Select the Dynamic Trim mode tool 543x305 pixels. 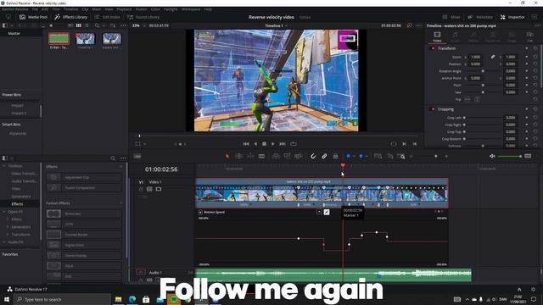250,156
